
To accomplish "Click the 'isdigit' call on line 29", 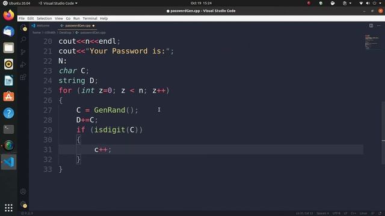I will pyautogui.click(x=109, y=130).
